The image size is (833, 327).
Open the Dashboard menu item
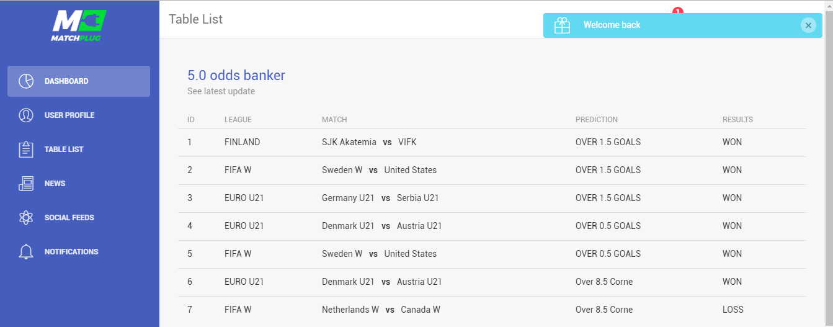(66, 81)
